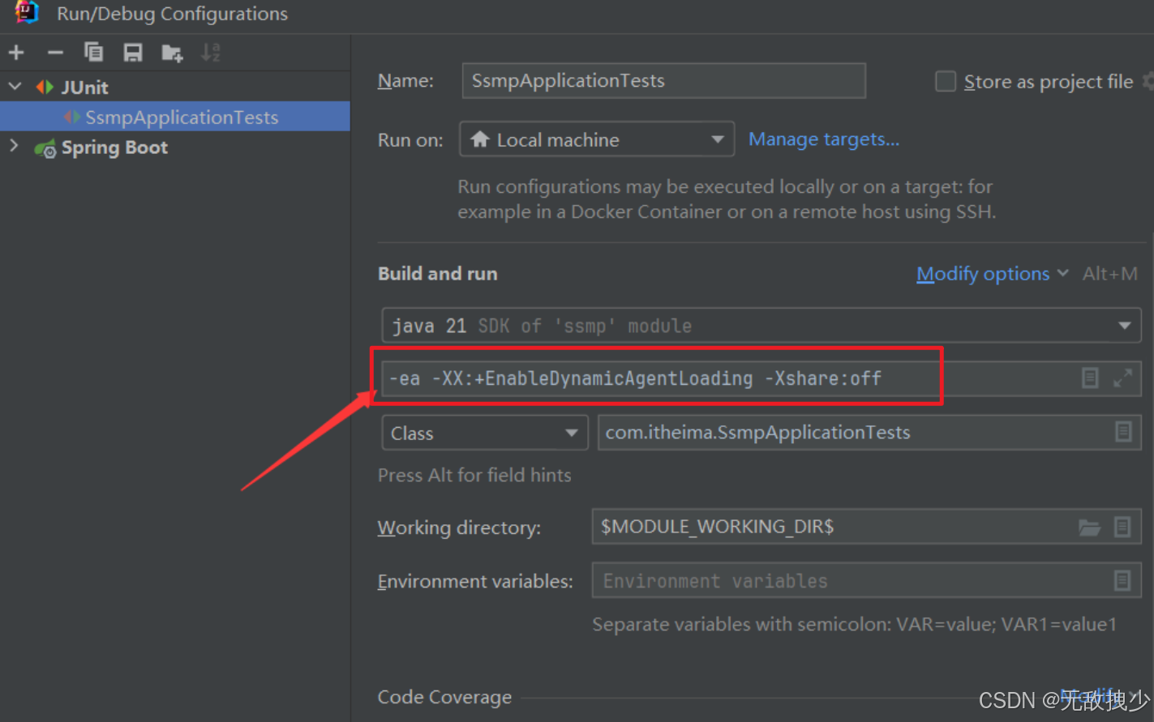Open browse icon next to working directory
Screen dimensions: 1154x722
coord(1090,527)
